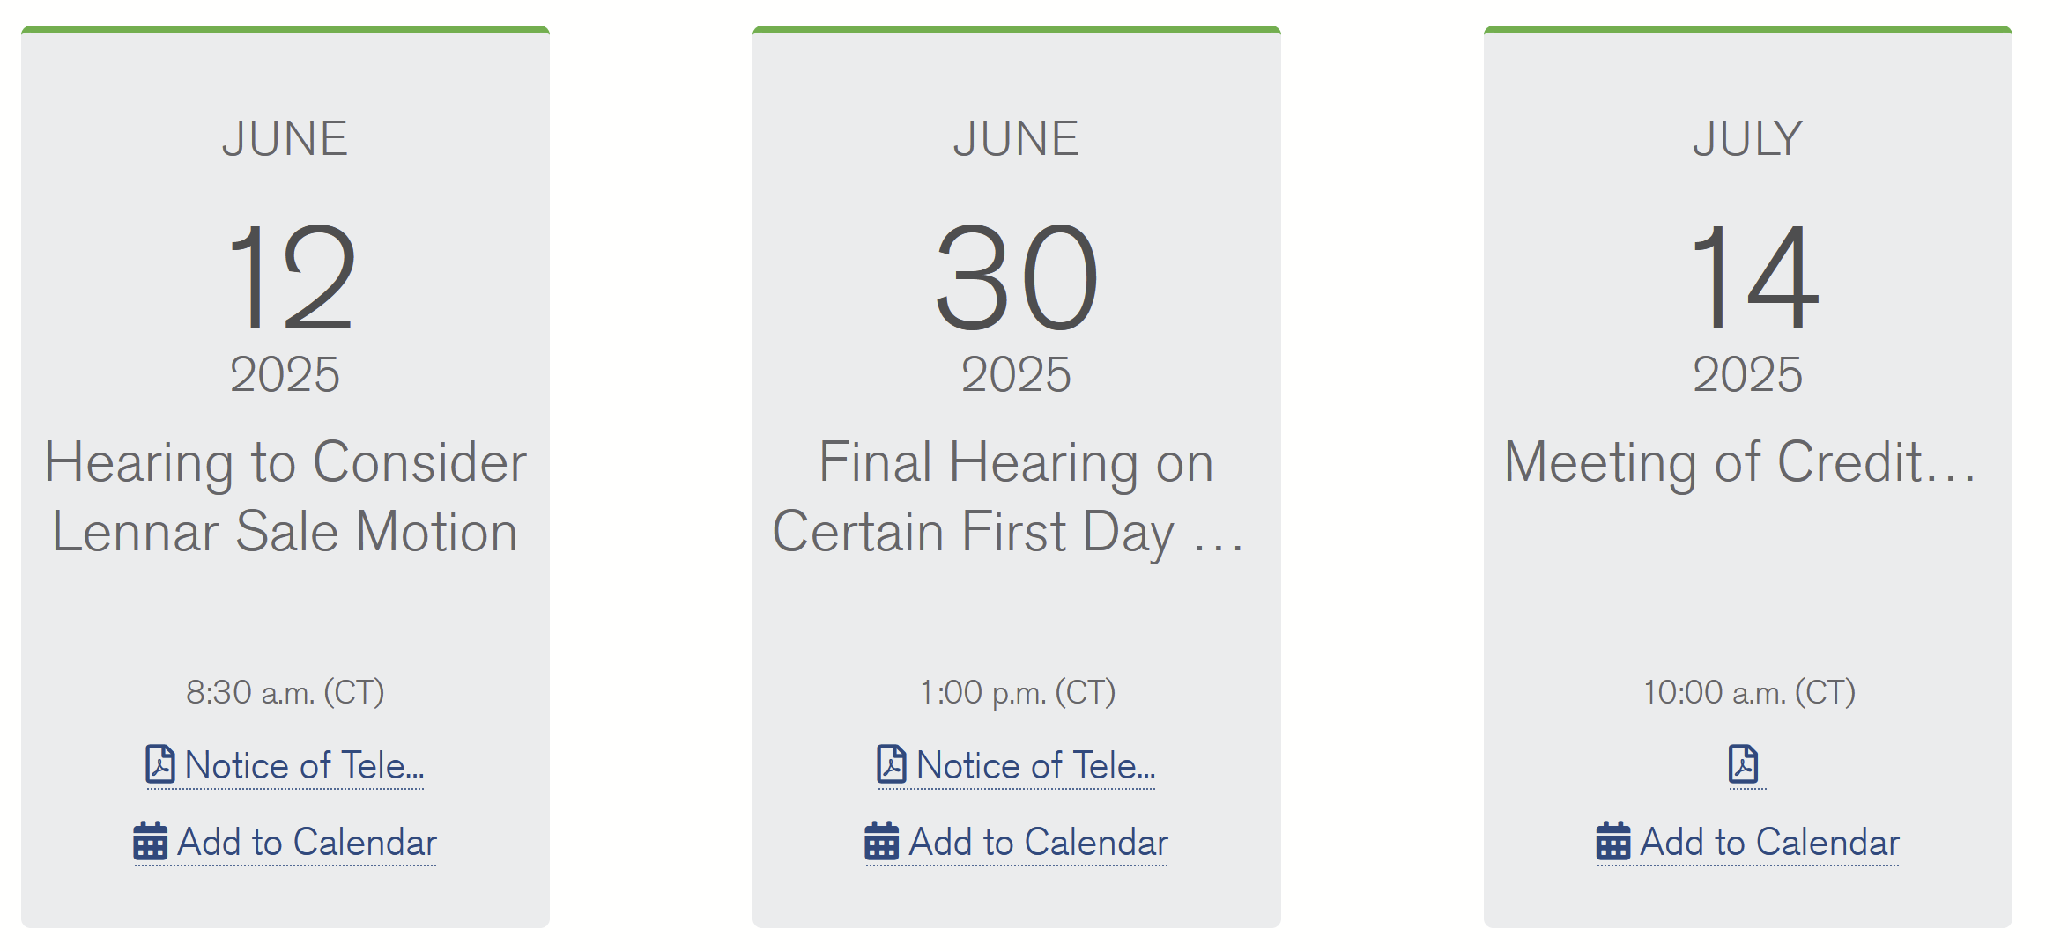This screenshot has width=2068, height=951.
Task: Open the PDF document icon on the July 14 card
Action: (x=1743, y=764)
